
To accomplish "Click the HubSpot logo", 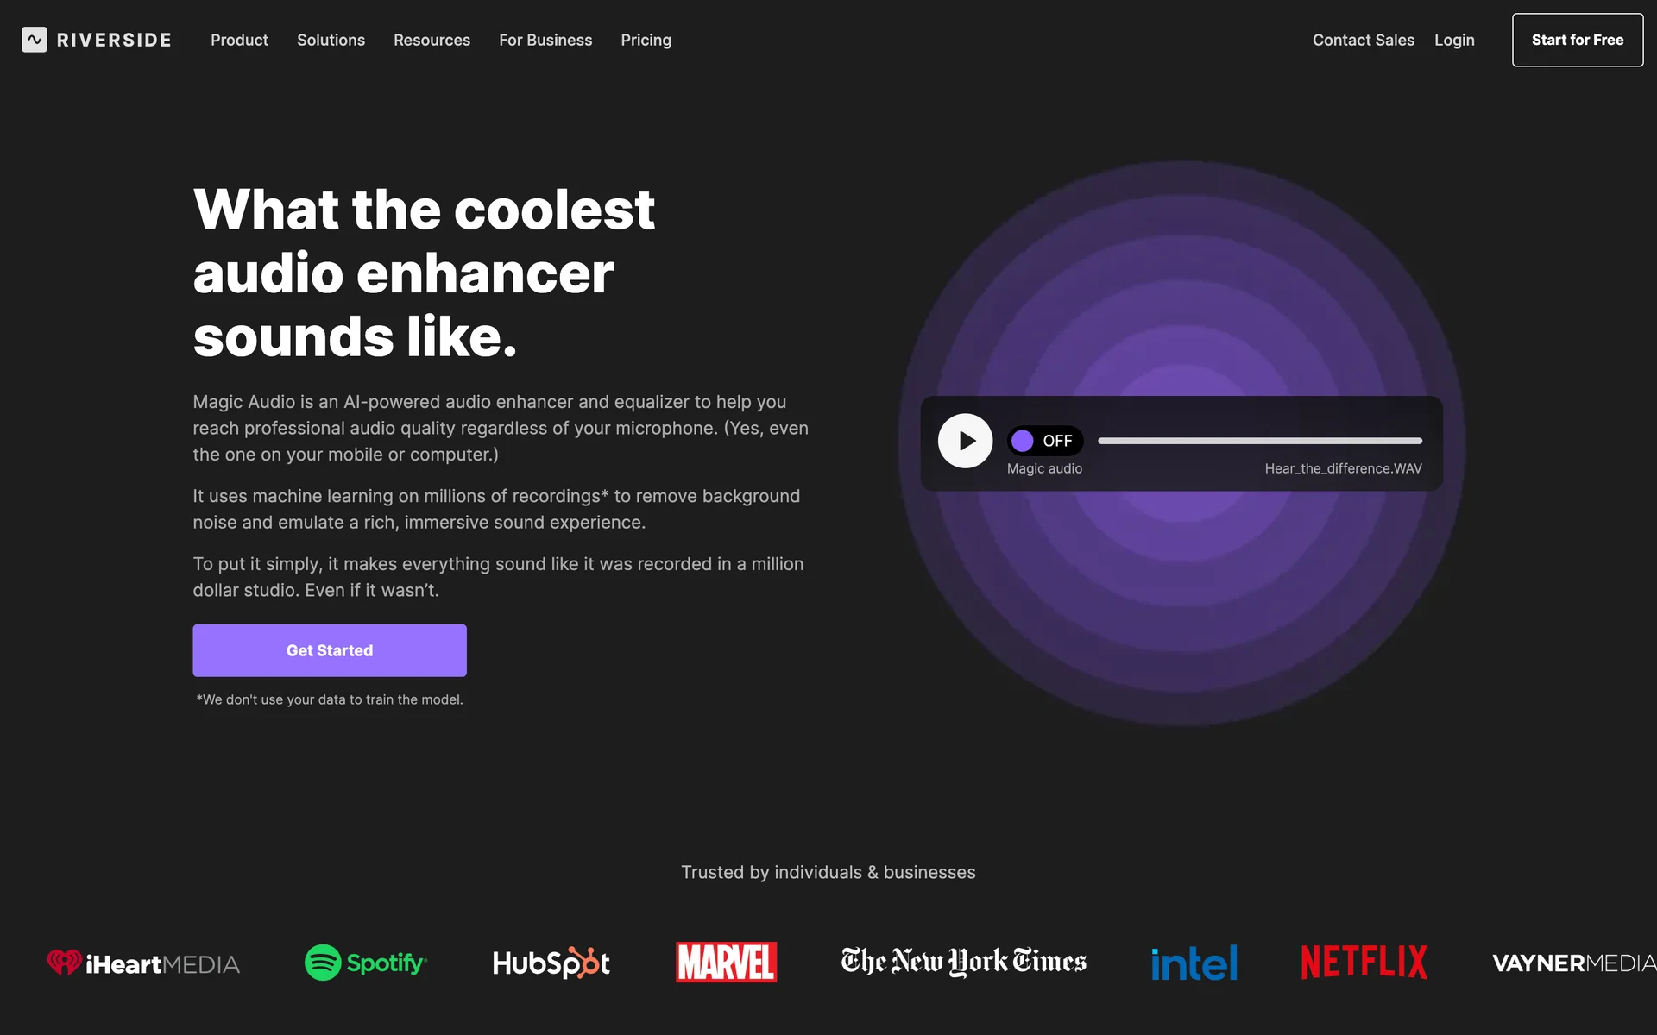I will click(551, 963).
